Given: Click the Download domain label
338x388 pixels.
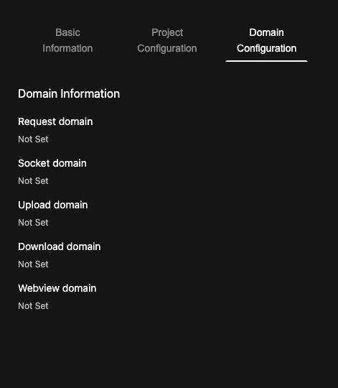Looking at the screenshot, I should coord(60,246).
